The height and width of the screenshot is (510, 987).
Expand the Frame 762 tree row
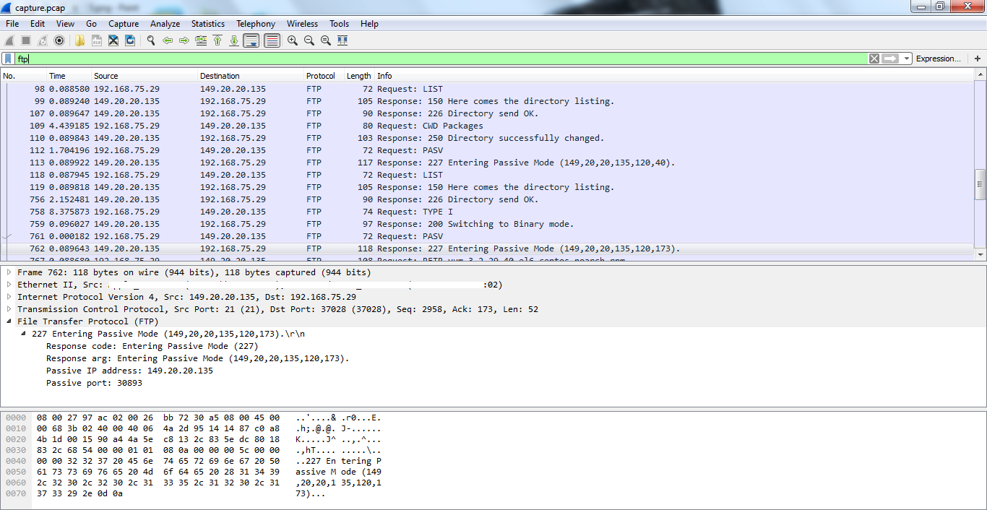9,272
